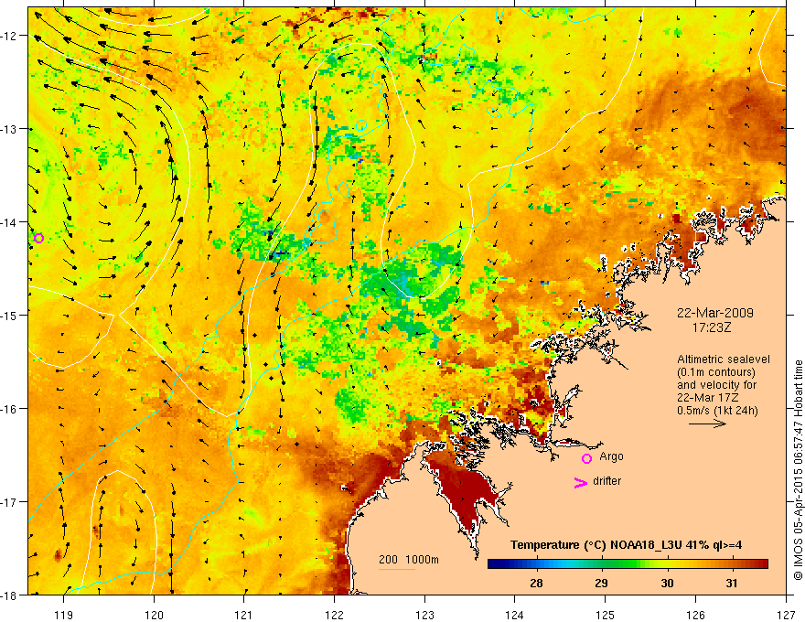Click longitude axis label '120'
This screenshot has height=622, width=805.
point(154,615)
